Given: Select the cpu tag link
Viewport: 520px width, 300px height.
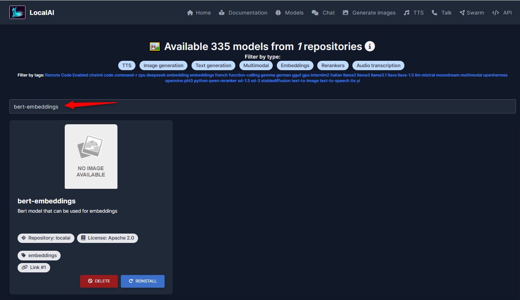Looking at the screenshot, I should click(x=142, y=75).
